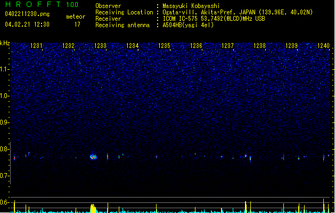This screenshot has width=335, height=213.
Task: Click the 0.9 kHz axis label
Action: coord(5,122)
